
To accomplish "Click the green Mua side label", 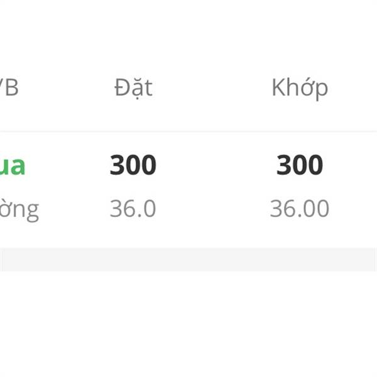I will [12, 166].
